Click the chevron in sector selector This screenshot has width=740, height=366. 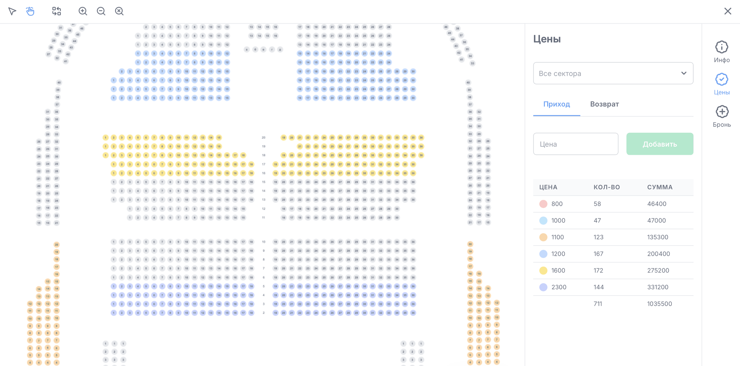(x=684, y=73)
